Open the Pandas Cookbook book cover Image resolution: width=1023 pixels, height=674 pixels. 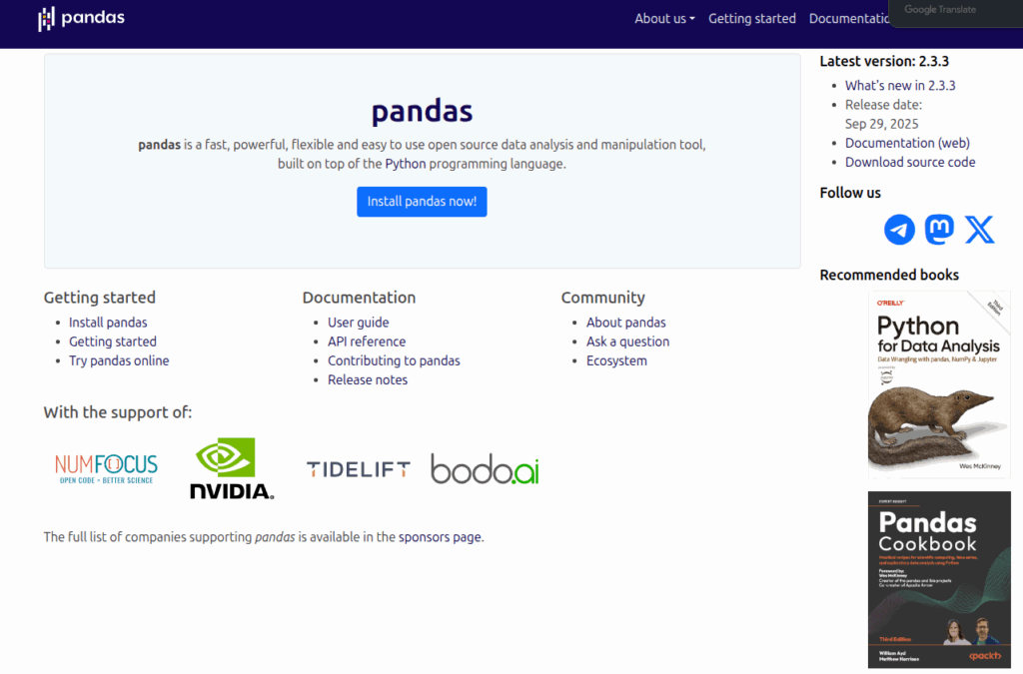pos(938,579)
